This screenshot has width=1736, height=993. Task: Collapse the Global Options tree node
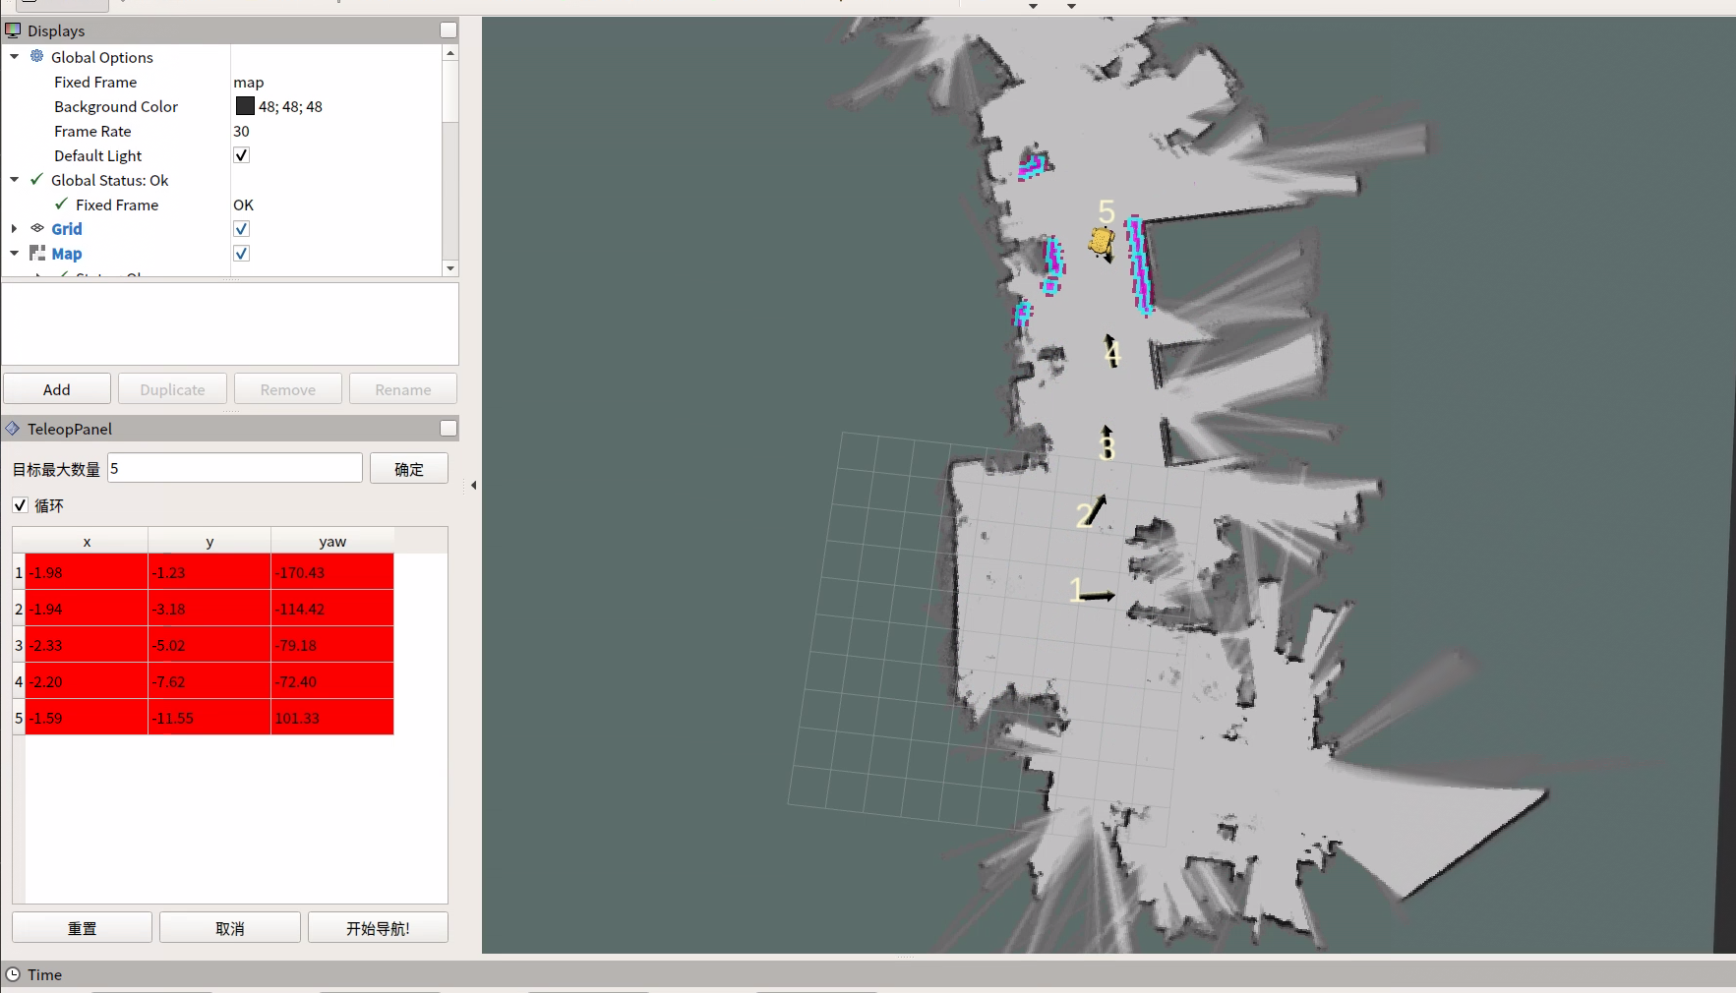click(15, 57)
